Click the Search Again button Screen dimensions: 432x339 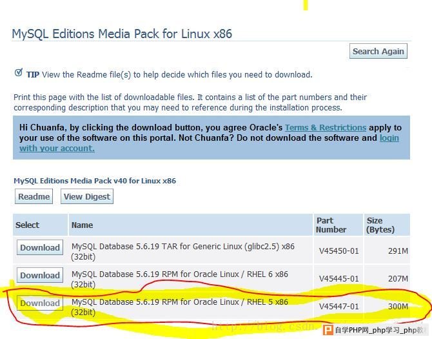pos(378,51)
